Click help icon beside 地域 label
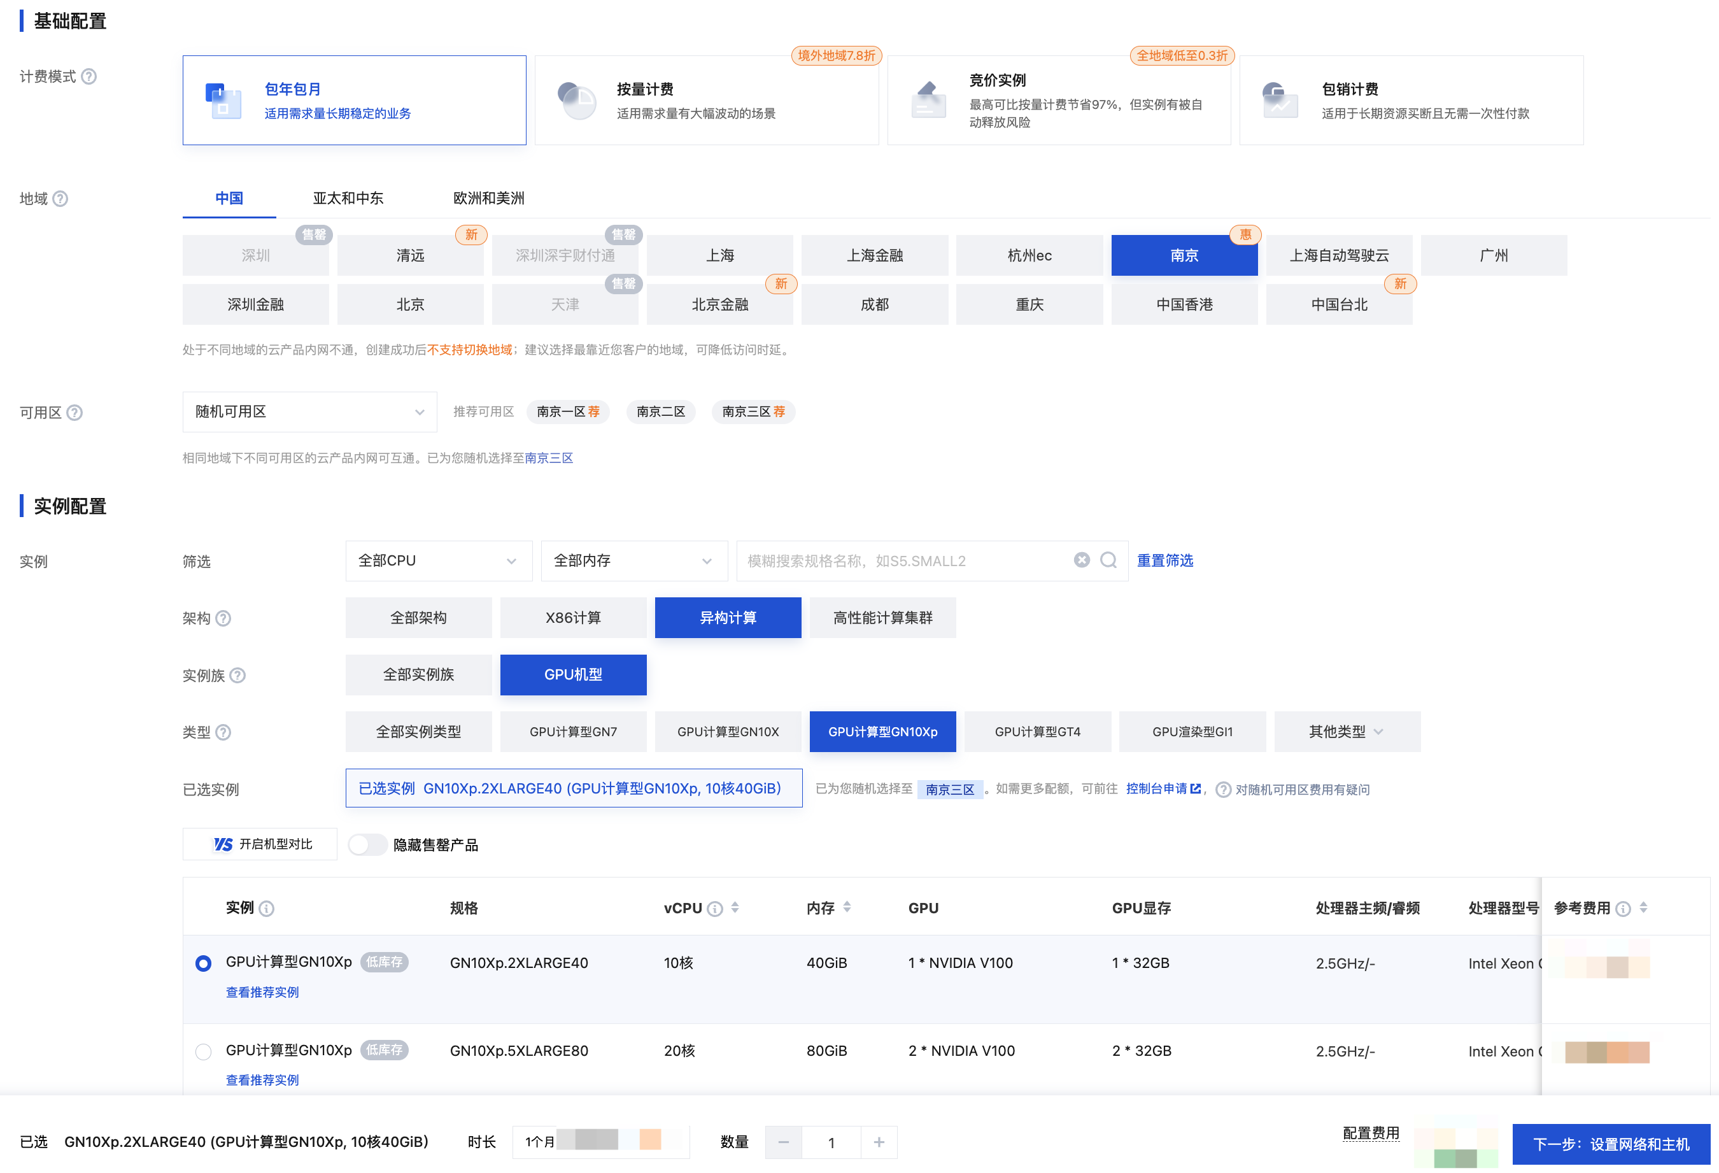Screen dimensions: 1719x1173 (60, 198)
